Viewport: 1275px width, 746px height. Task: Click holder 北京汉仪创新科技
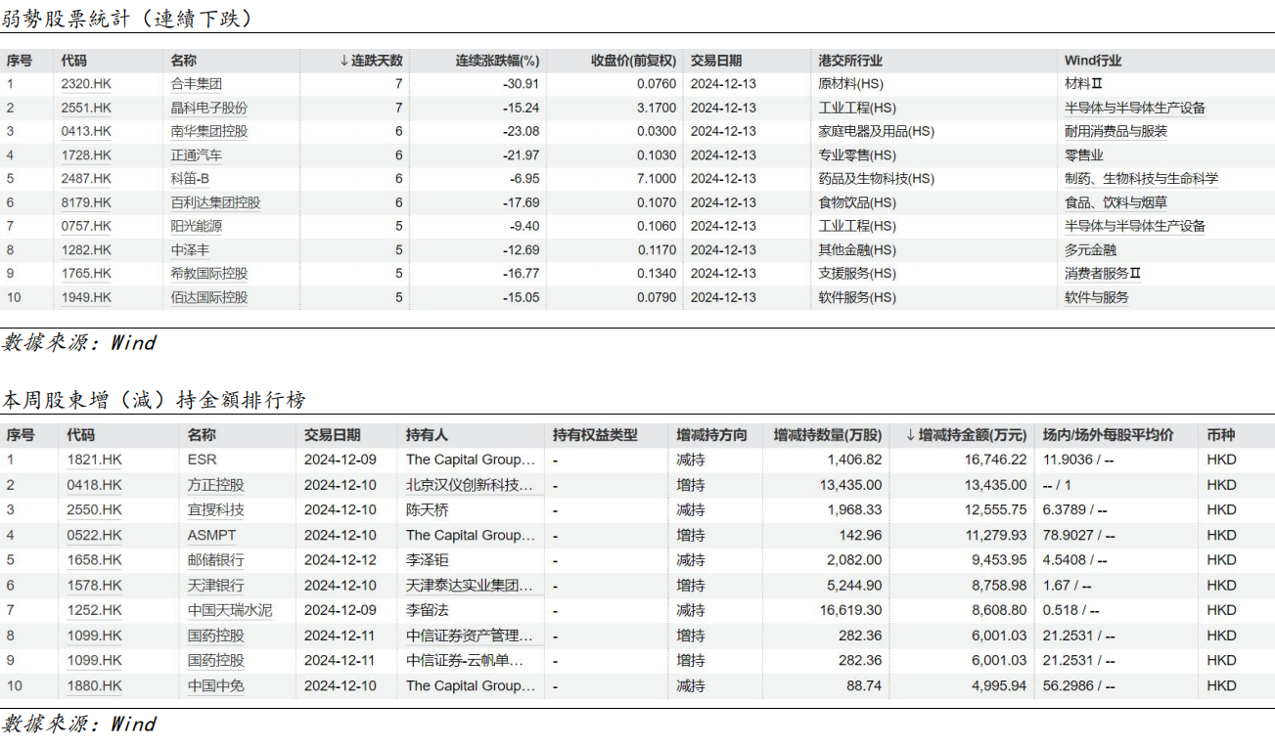[x=471, y=485]
